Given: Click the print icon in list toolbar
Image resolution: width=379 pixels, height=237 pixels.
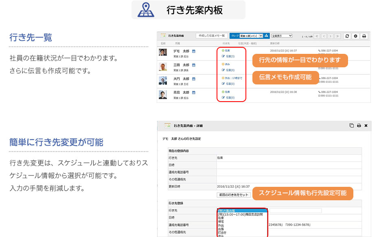Looking at the screenshot, I should point(364,36).
